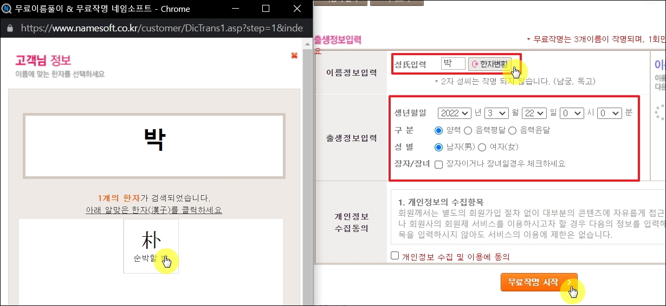The image size is (666, 306).
Task: Open the minute (분) dropdown
Action: (x=609, y=113)
